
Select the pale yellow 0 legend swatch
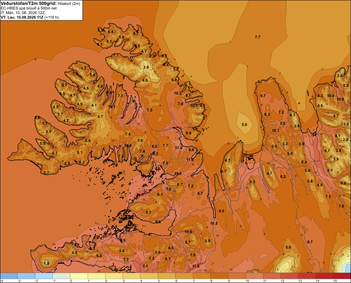[79, 276]
